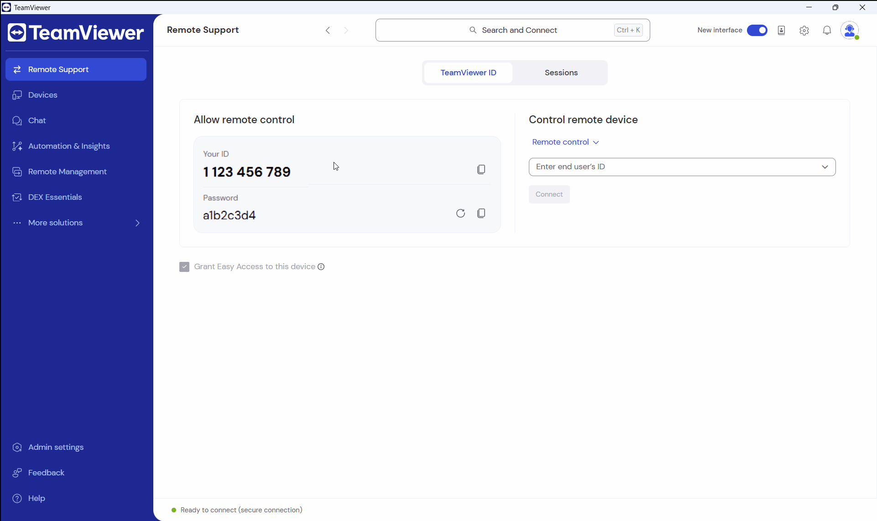Open Remote Support in sidebar
The height and width of the screenshot is (521, 877).
click(76, 69)
